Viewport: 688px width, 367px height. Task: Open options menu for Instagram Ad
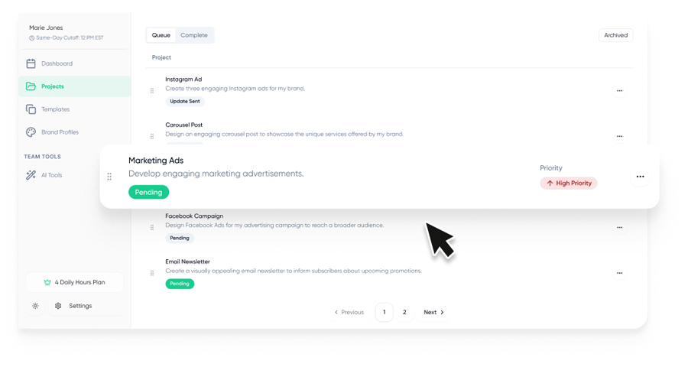point(619,91)
